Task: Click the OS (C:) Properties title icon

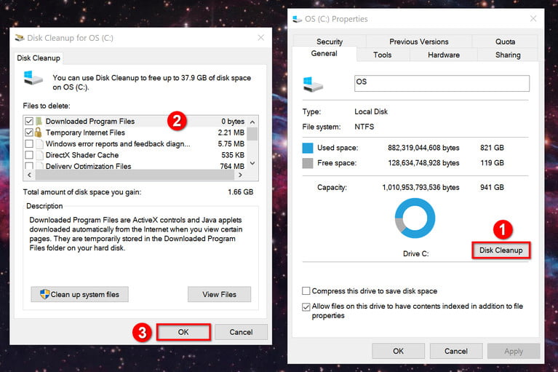Action: [x=297, y=19]
